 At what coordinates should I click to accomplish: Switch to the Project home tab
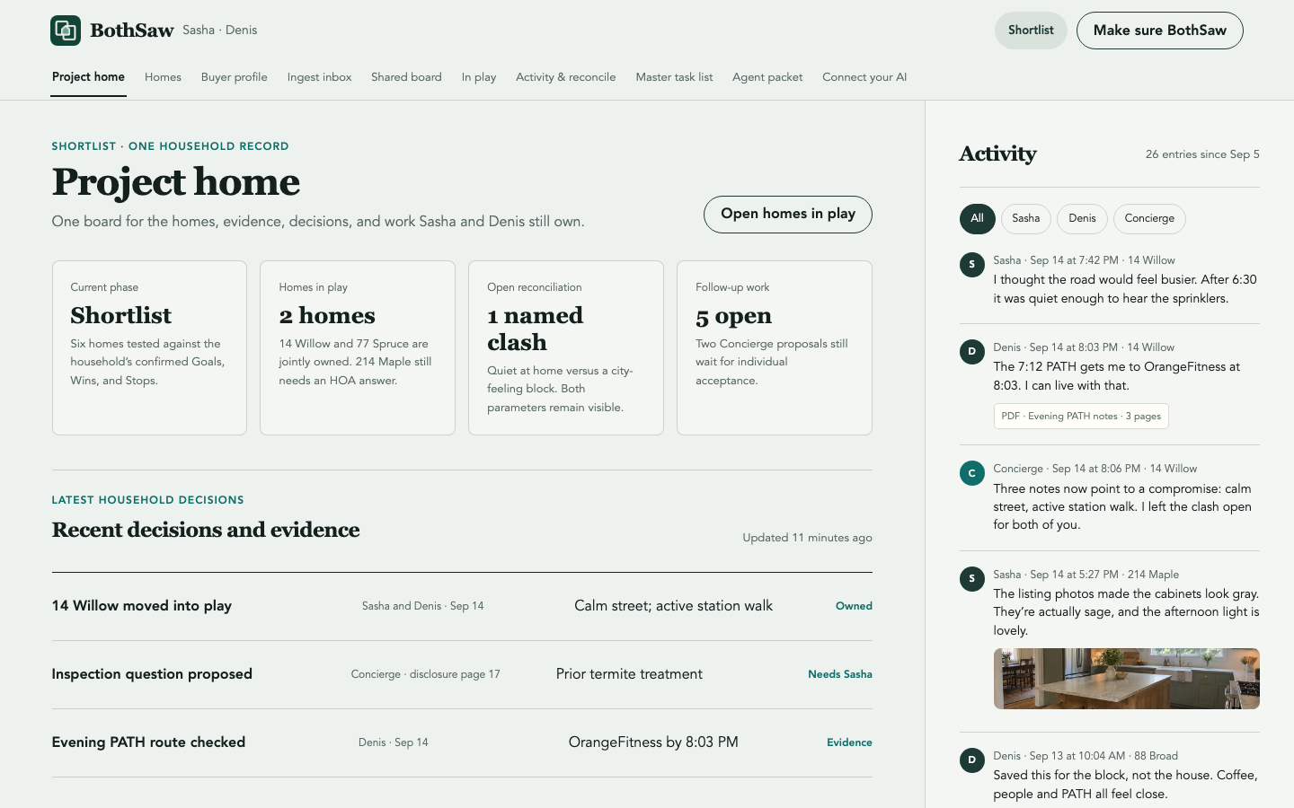point(88,77)
